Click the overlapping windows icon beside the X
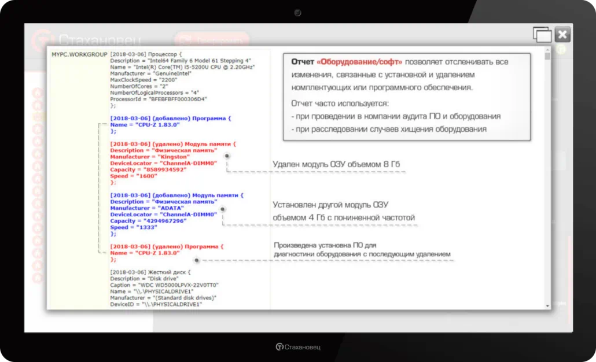Image resolution: width=596 pixels, height=362 pixels. tap(542, 35)
